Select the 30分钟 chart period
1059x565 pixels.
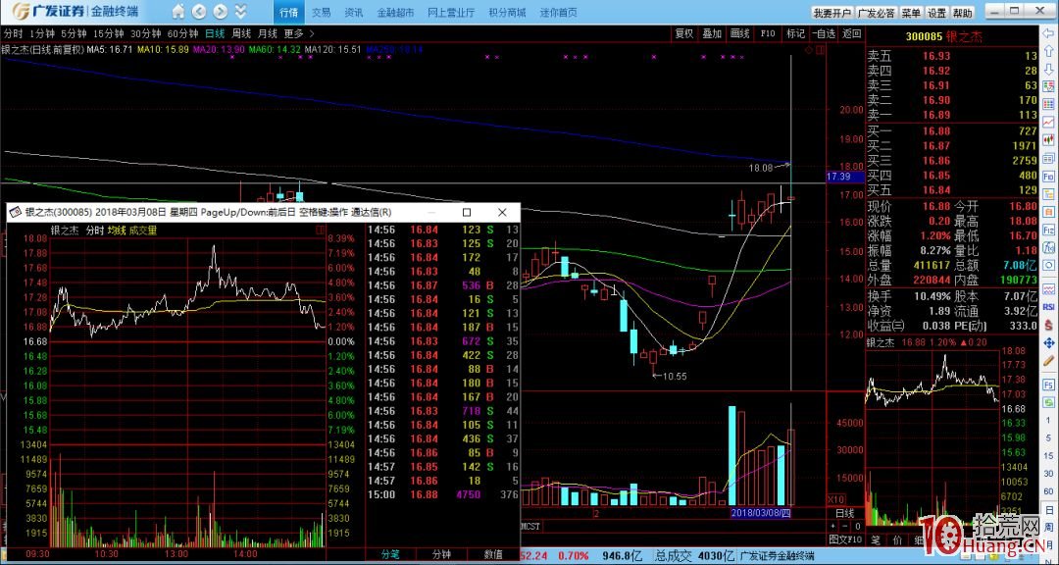click(145, 33)
